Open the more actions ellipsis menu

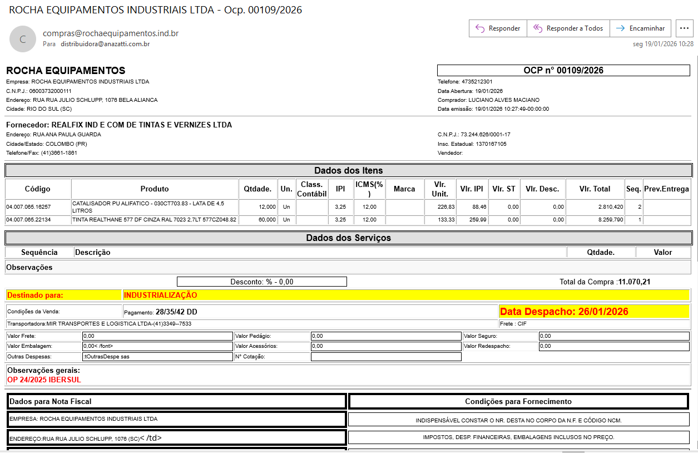(x=684, y=28)
